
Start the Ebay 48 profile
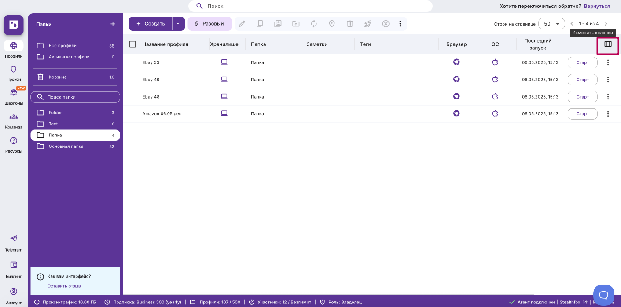pos(582,97)
